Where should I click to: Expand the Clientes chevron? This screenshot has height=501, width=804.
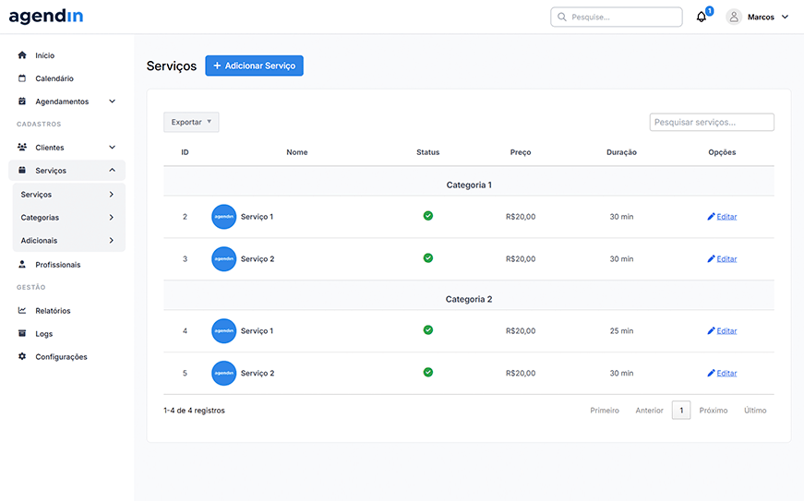(x=113, y=147)
